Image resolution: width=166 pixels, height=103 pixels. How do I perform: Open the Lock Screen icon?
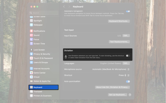point(31,50)
